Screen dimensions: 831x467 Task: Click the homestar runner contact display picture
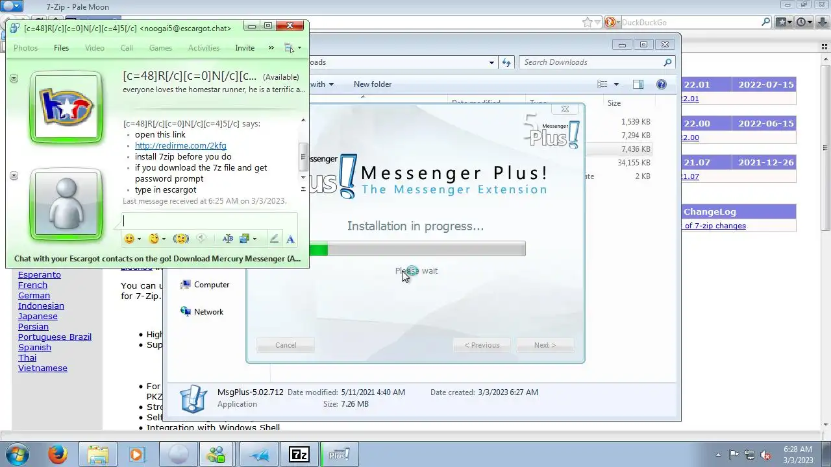pos(66,106)
